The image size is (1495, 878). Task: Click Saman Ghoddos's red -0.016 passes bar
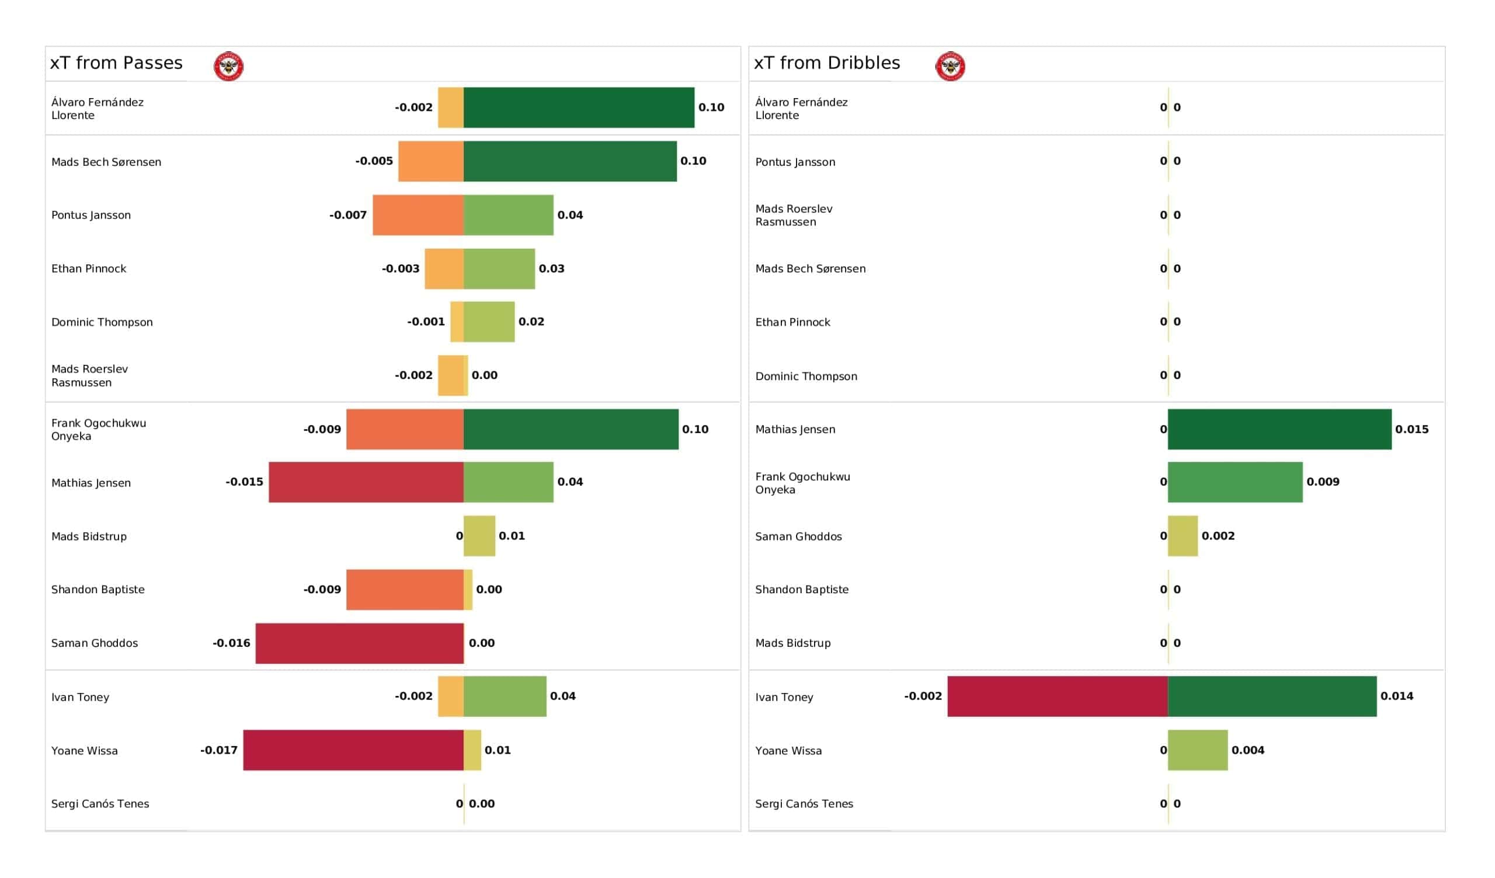coord(360,643)
